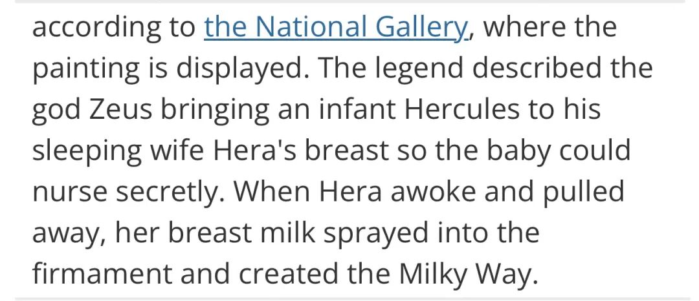Open the National Gallery link

click(335, 27)
